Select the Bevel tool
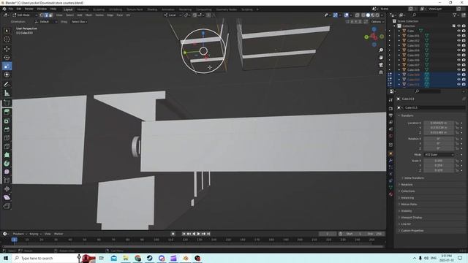The width and height of the screenshot is (468, 263). pos(7,129)
